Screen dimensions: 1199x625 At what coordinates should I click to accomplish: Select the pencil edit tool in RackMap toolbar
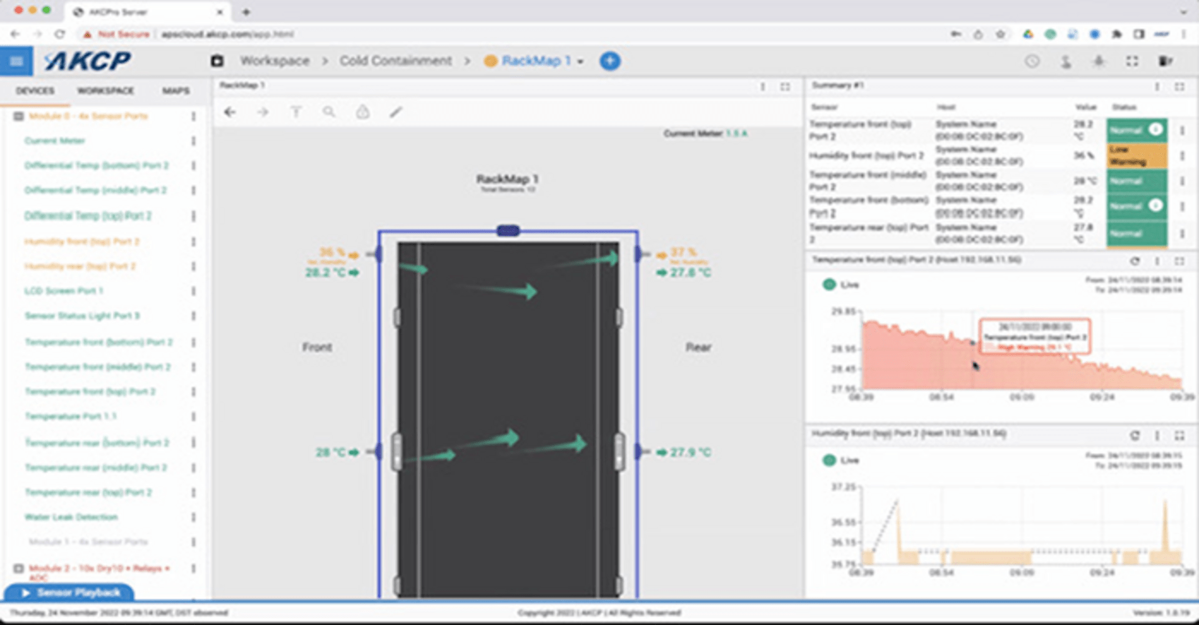click(396, 112)
